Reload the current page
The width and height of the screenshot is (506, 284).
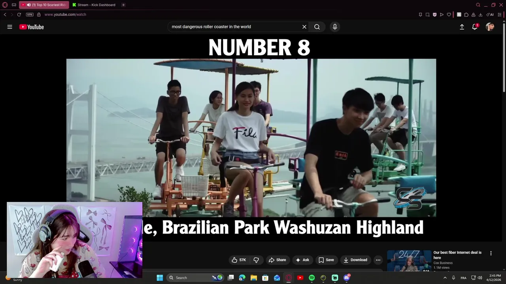tap(19, 15)
